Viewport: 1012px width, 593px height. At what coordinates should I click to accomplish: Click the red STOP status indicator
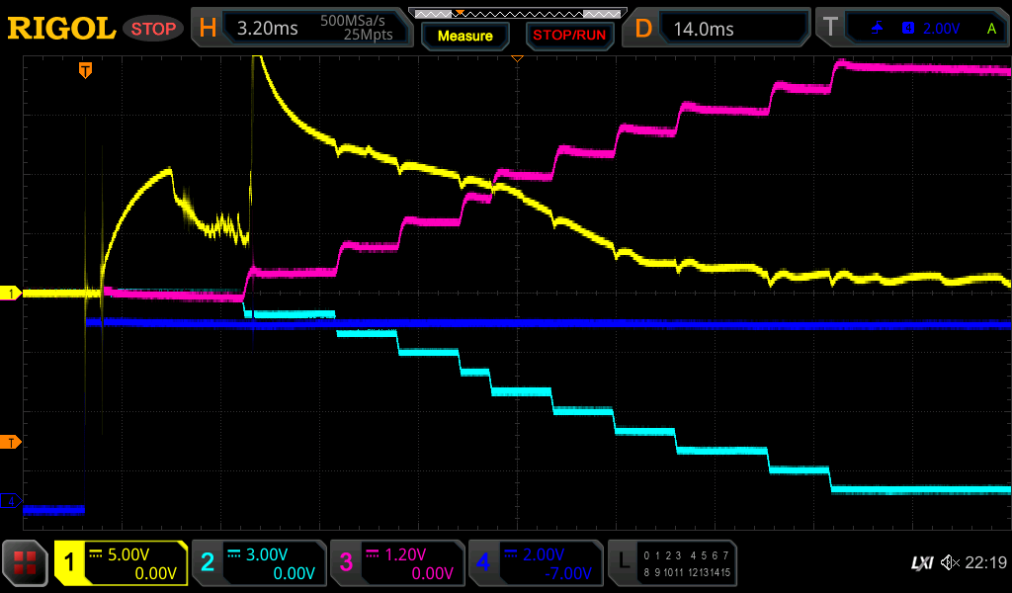[153, 29]
